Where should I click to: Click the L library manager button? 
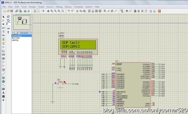click(x=16, y=33)
